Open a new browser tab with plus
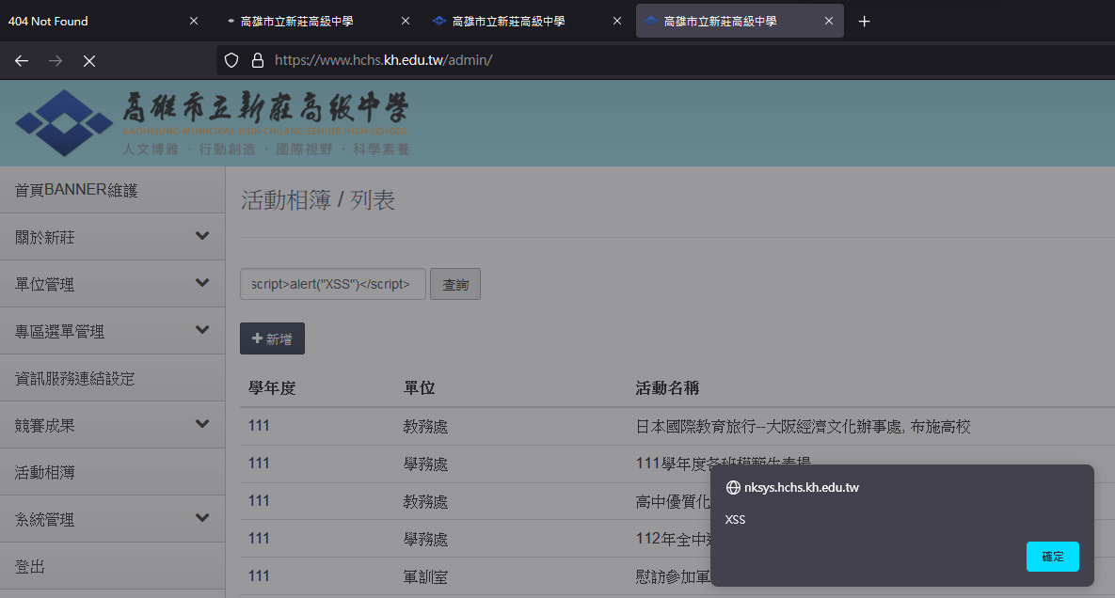The height and width of the screenshot is (598, 1115). point(864,22)
